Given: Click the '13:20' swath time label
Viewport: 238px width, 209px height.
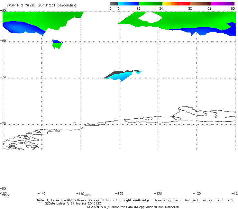Looking at the screenshot, I should point(87,195).
